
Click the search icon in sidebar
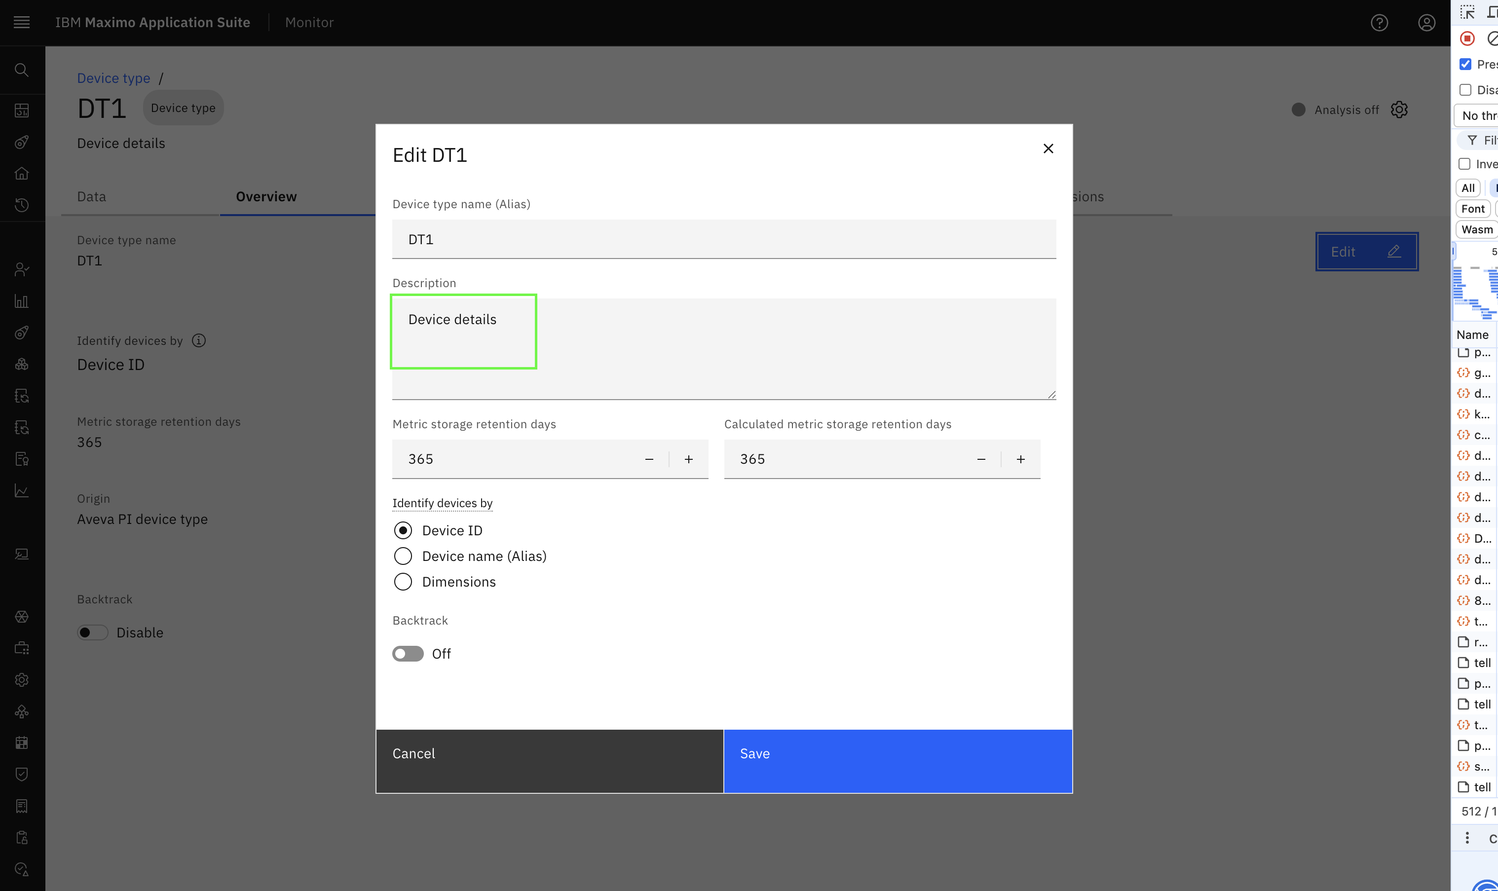(x=22, y=70)
